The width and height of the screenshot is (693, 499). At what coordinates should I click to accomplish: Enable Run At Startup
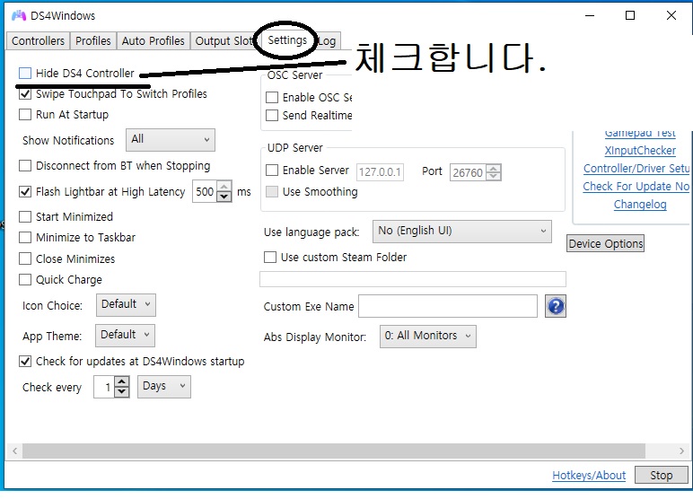[x=25, y=115]
